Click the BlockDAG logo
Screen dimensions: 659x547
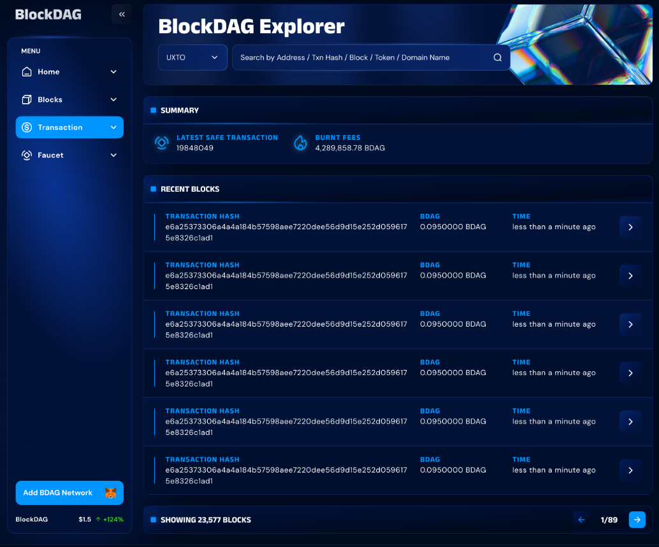[x=48, y=15]
